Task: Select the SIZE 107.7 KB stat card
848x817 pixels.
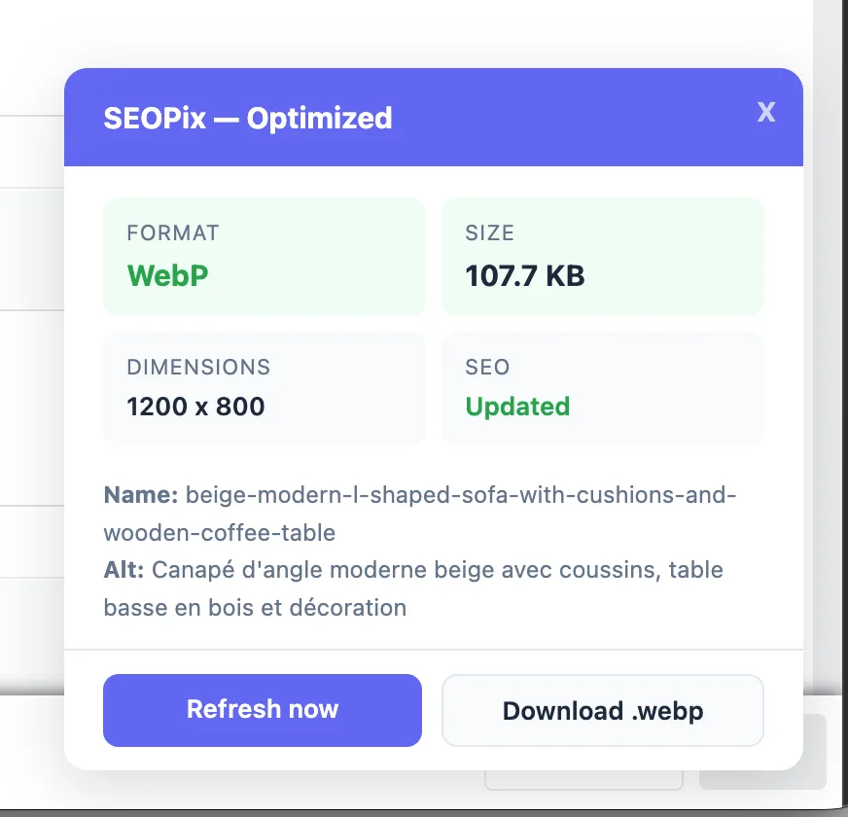Action: [602, 256]
